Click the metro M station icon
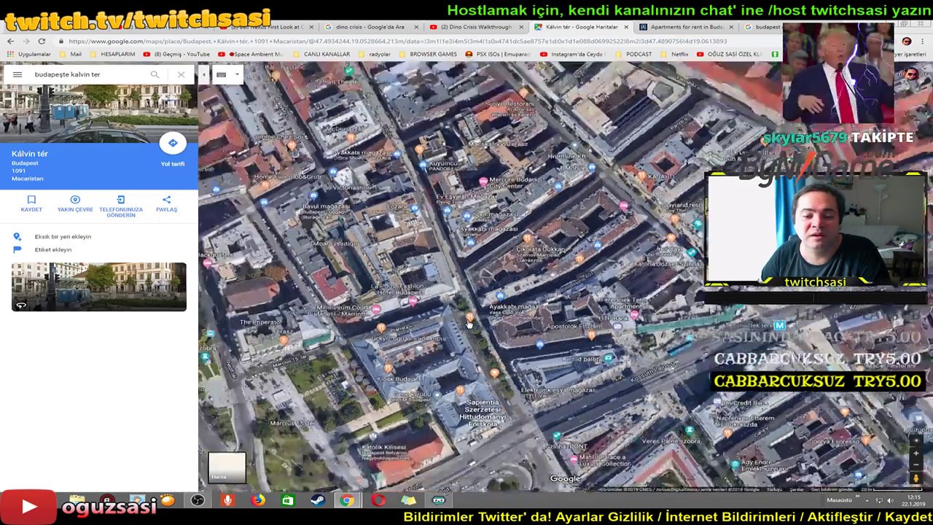Viewport: 933px width, 525px height. pyautogui.click(x=779, y=324)
